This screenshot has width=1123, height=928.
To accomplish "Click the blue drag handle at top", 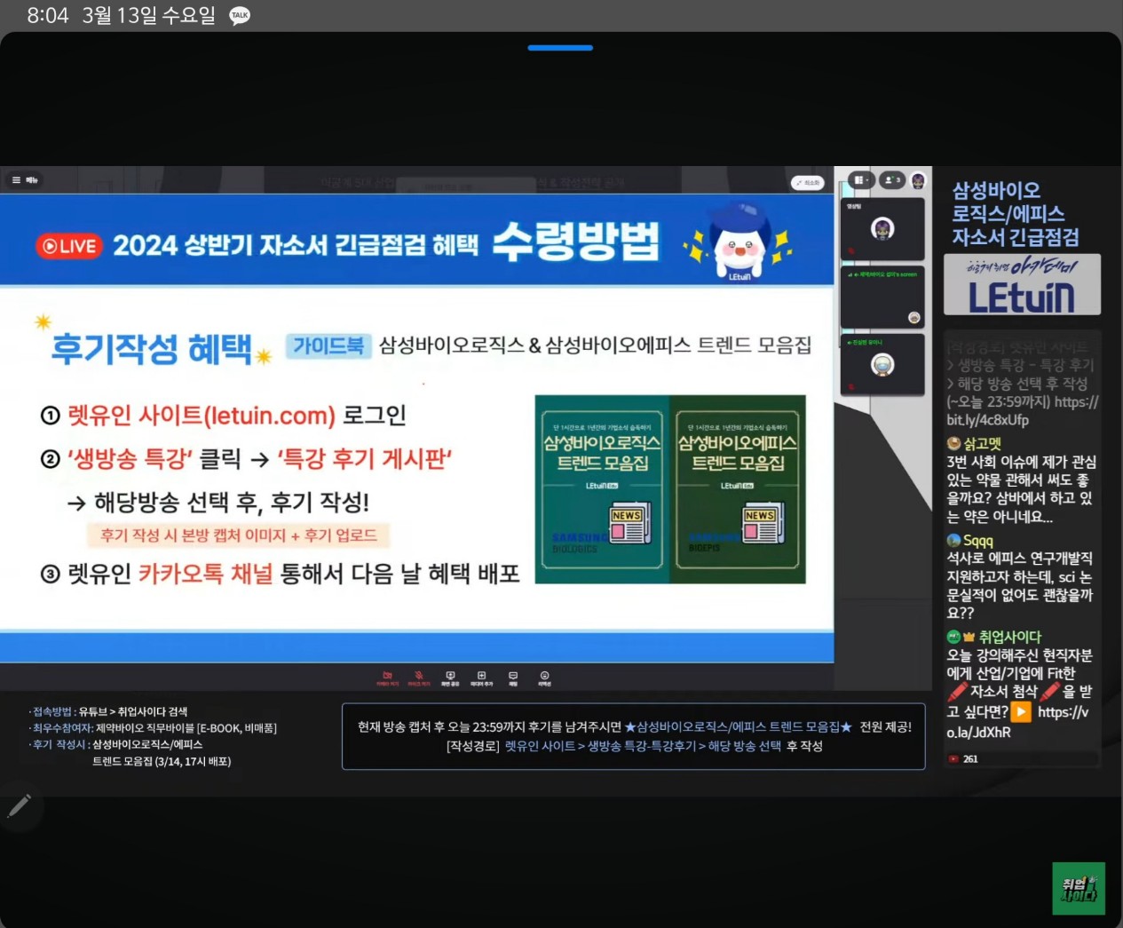I will click(560, 48).
